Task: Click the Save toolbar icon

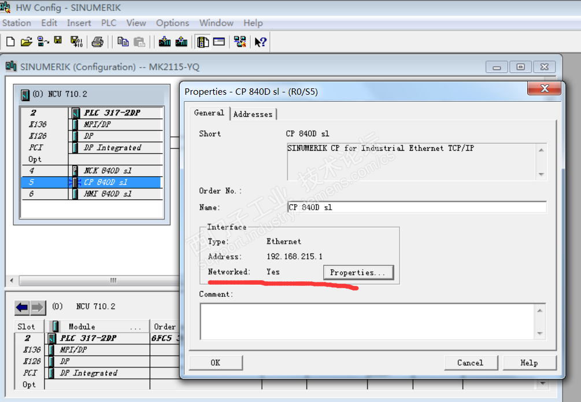Action: pos(58,40)
